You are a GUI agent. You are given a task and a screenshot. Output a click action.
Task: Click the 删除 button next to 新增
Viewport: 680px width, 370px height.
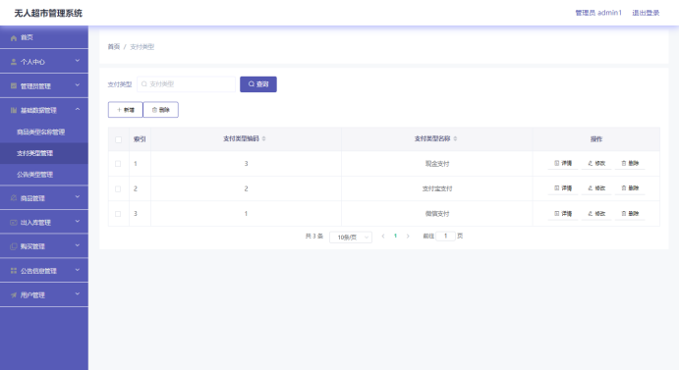[x=160, y=110]
